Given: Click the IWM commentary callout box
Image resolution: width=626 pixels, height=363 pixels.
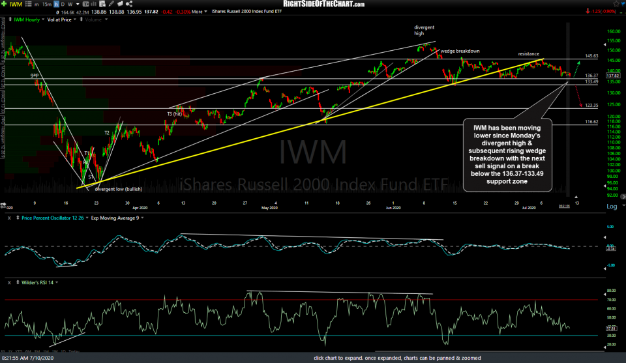Looking at the screenshot, I should tap(507, 154).
